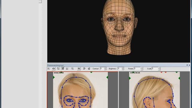Click the Rotate value field
192x108 pixels.
tap(137, 69)
